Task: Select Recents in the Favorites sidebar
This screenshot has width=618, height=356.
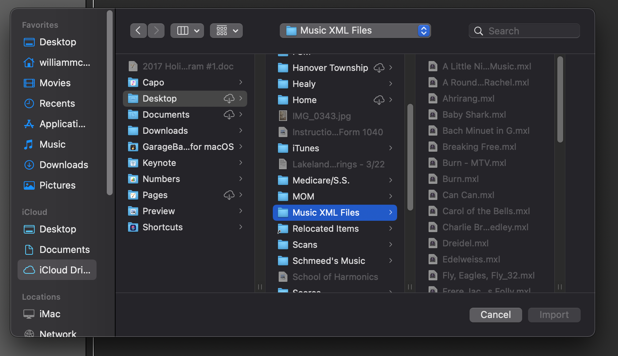Action: point(57,103)
